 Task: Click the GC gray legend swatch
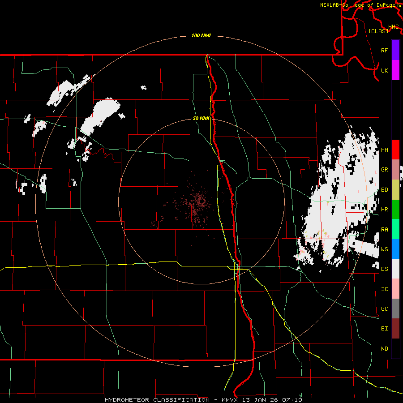(395, 309)
